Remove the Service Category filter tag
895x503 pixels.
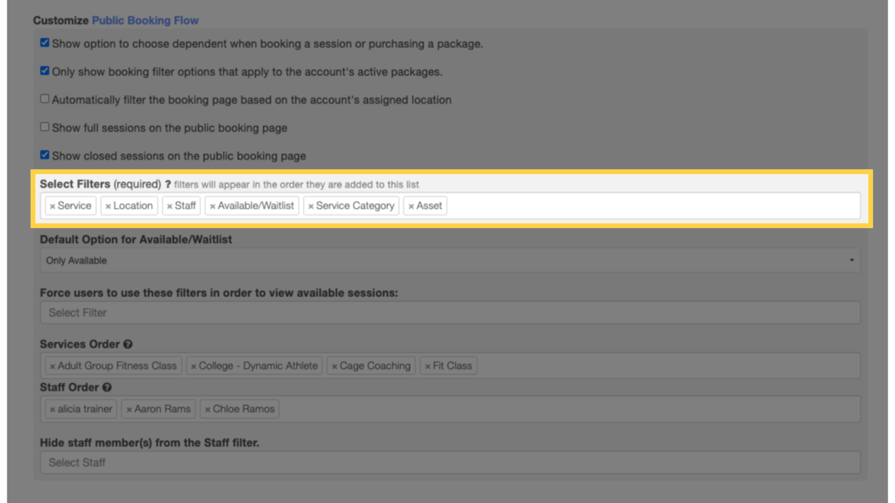pyautogui.click(x=313, y=206)
